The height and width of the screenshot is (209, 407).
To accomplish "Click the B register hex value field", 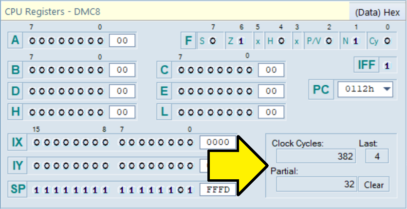I will coord(122,70).
